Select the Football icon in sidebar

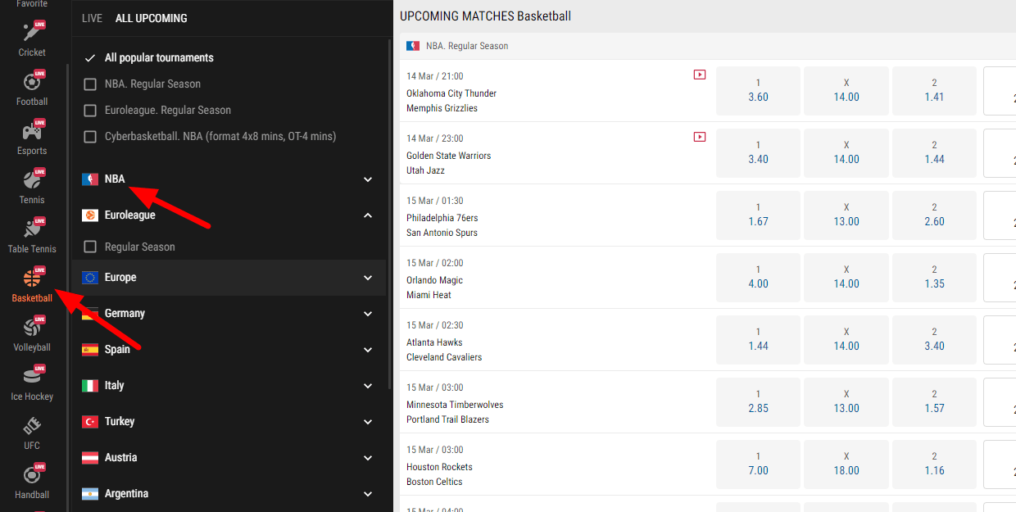tap(32, 84)
